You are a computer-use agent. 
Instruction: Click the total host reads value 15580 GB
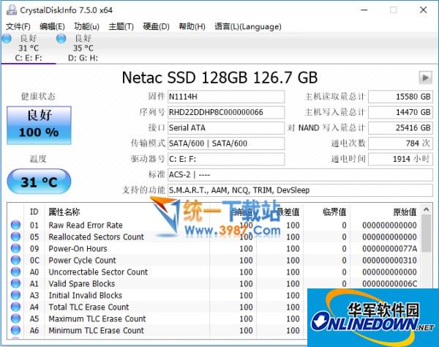coord(400,97)
